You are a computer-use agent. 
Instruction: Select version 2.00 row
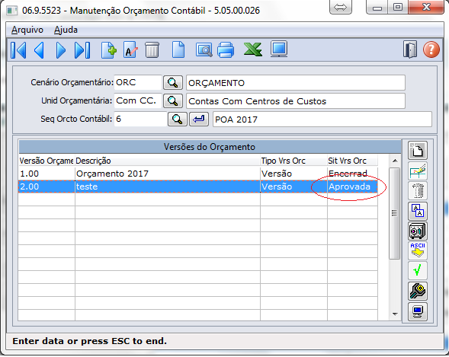point(198,186)
